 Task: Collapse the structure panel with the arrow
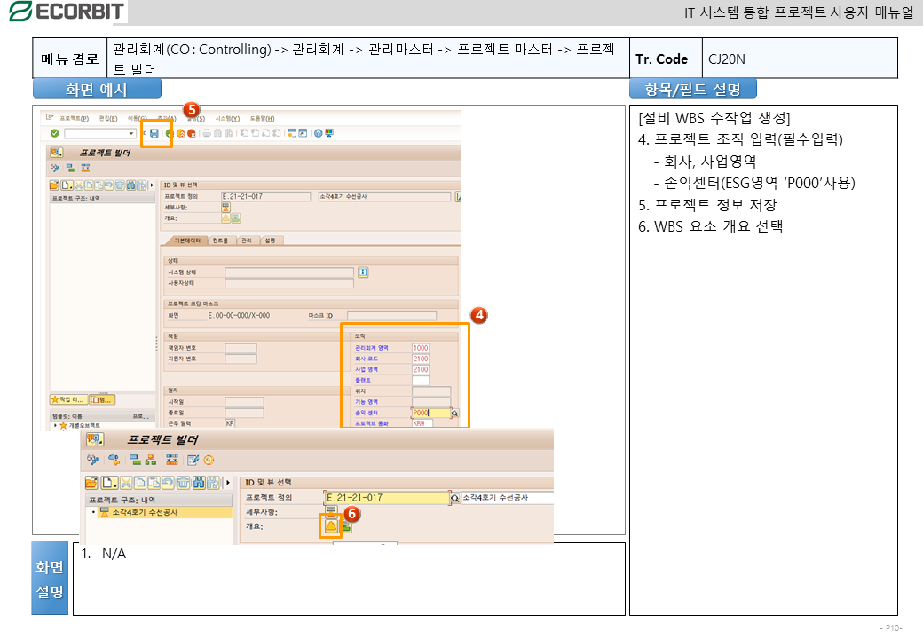[152, 185]
